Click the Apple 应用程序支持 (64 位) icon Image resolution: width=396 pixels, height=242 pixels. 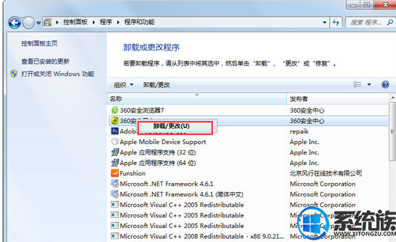tap(115, 162)
